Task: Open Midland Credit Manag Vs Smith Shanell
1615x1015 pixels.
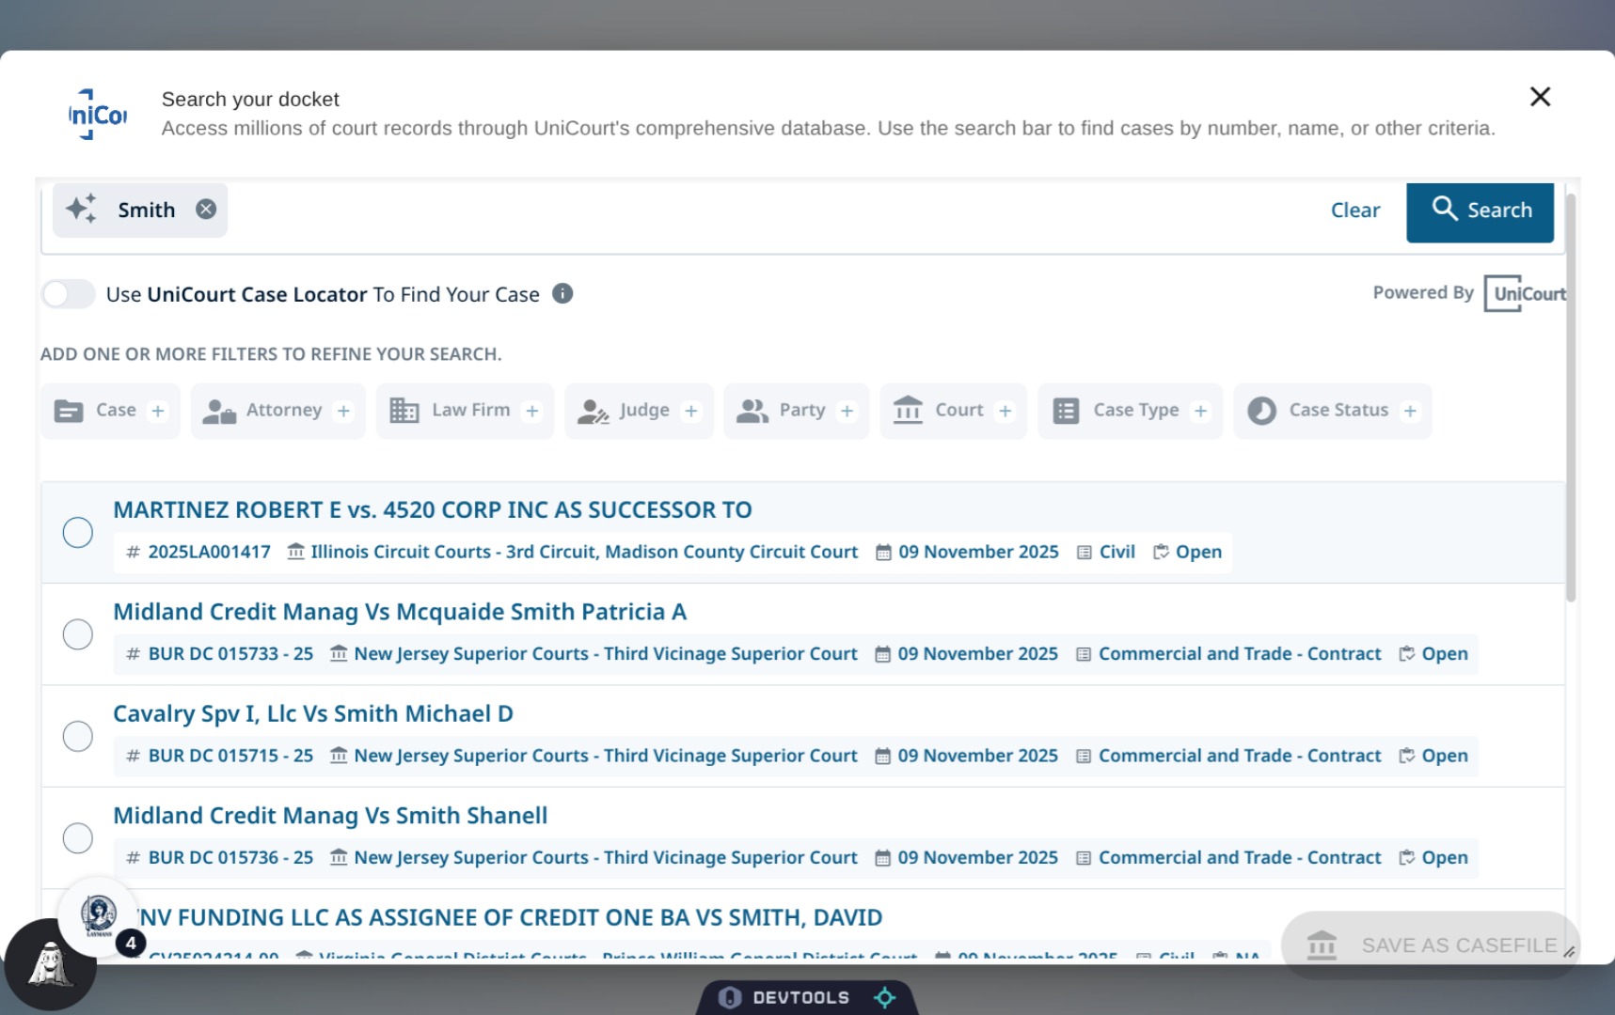Action: pos(330,816)
